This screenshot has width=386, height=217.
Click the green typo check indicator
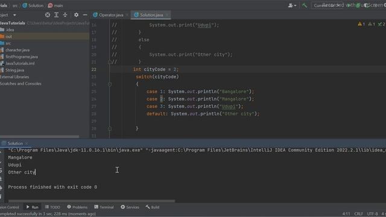tap(382, 24)
